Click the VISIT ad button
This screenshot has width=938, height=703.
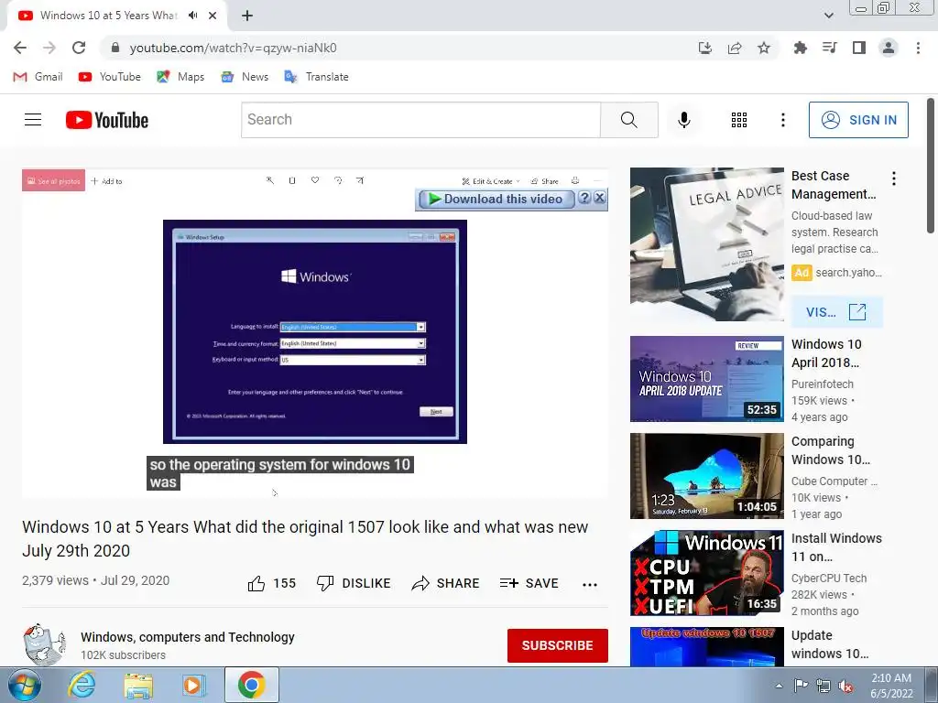click(836, 312)
